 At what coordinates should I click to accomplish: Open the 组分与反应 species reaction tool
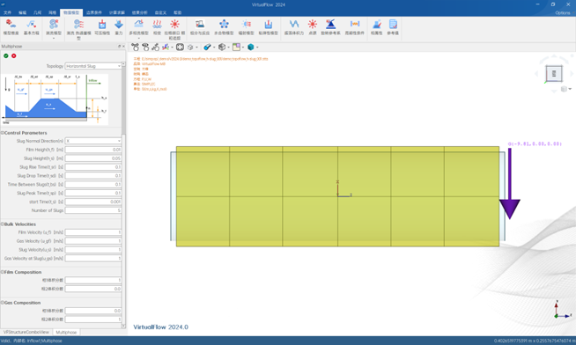[199, 27]
